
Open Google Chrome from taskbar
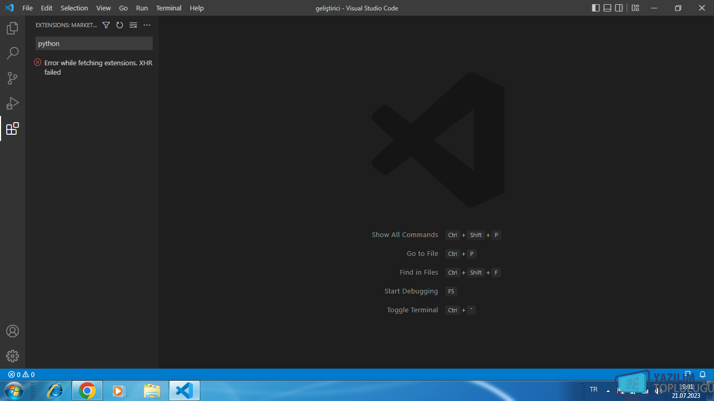87,391
